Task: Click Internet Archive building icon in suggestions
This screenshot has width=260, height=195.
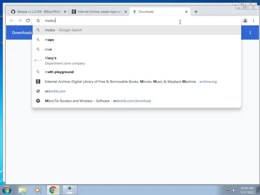Action: click(38, 82)
